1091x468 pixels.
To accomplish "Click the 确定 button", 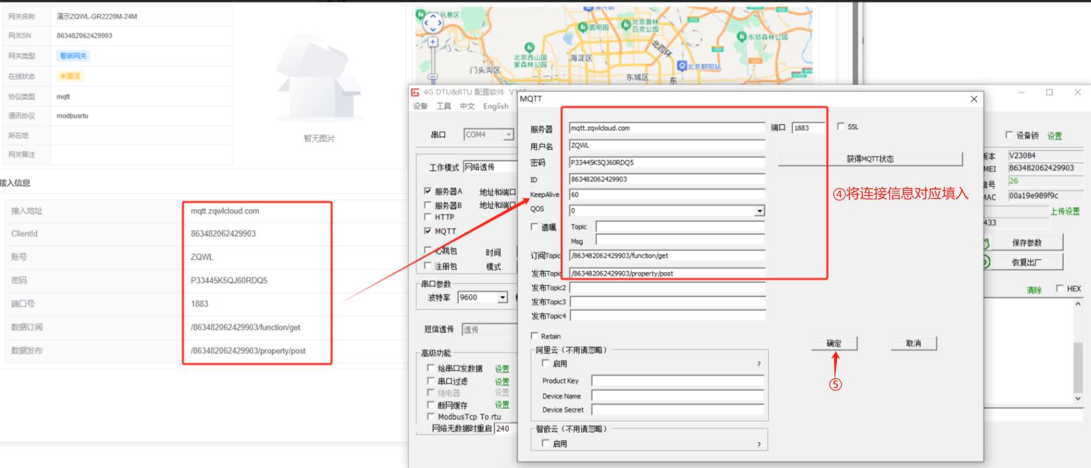I will click(x=834, y=343).
